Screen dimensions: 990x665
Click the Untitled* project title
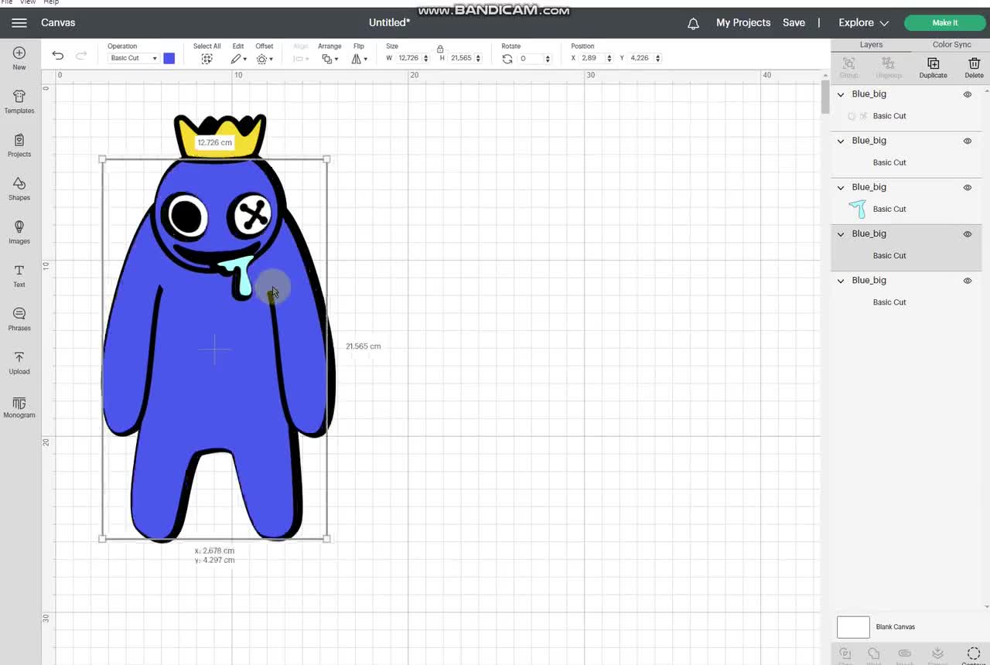[389, 22]
